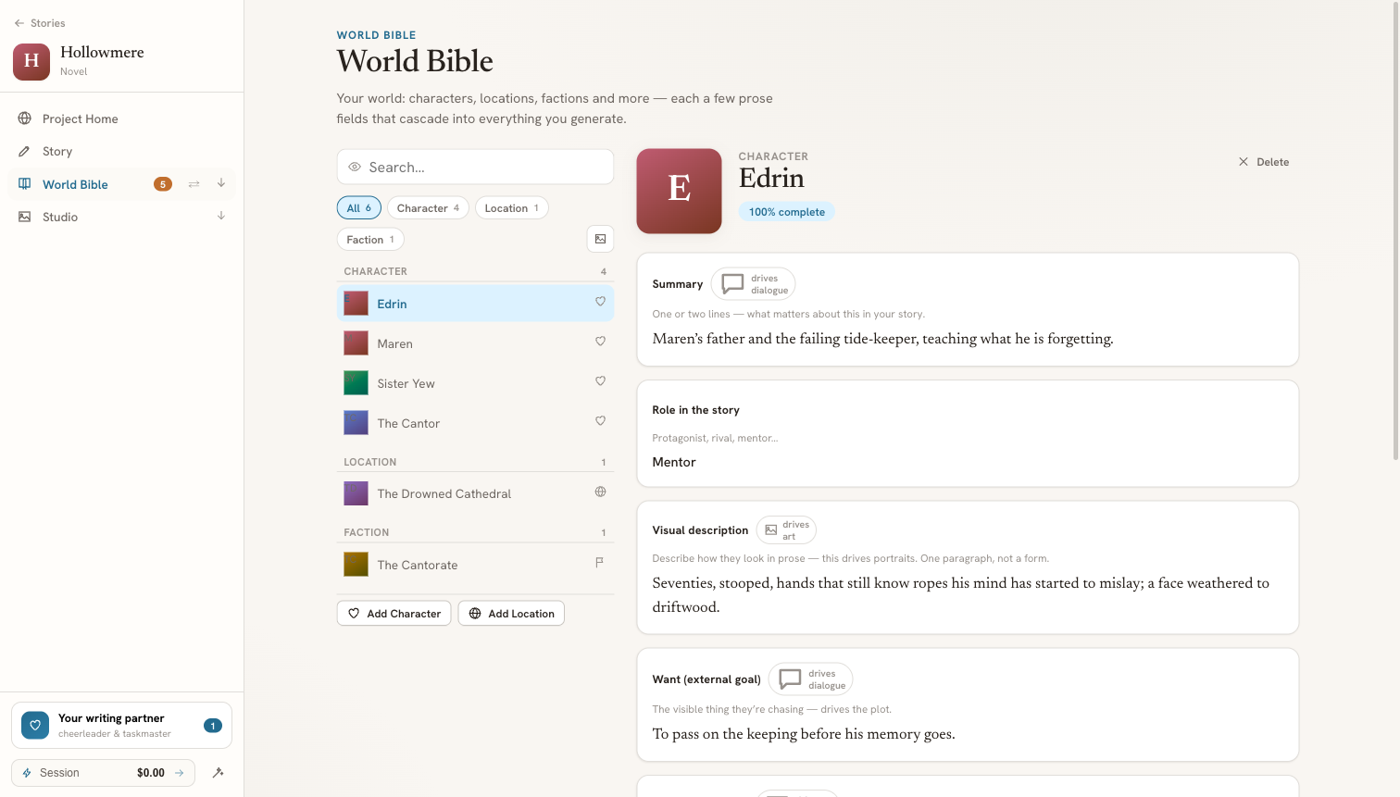Open The Drowned Cathedral location
The image size is (1400, 797).
pos(475,493)
